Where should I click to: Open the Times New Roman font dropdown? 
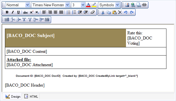50,5
